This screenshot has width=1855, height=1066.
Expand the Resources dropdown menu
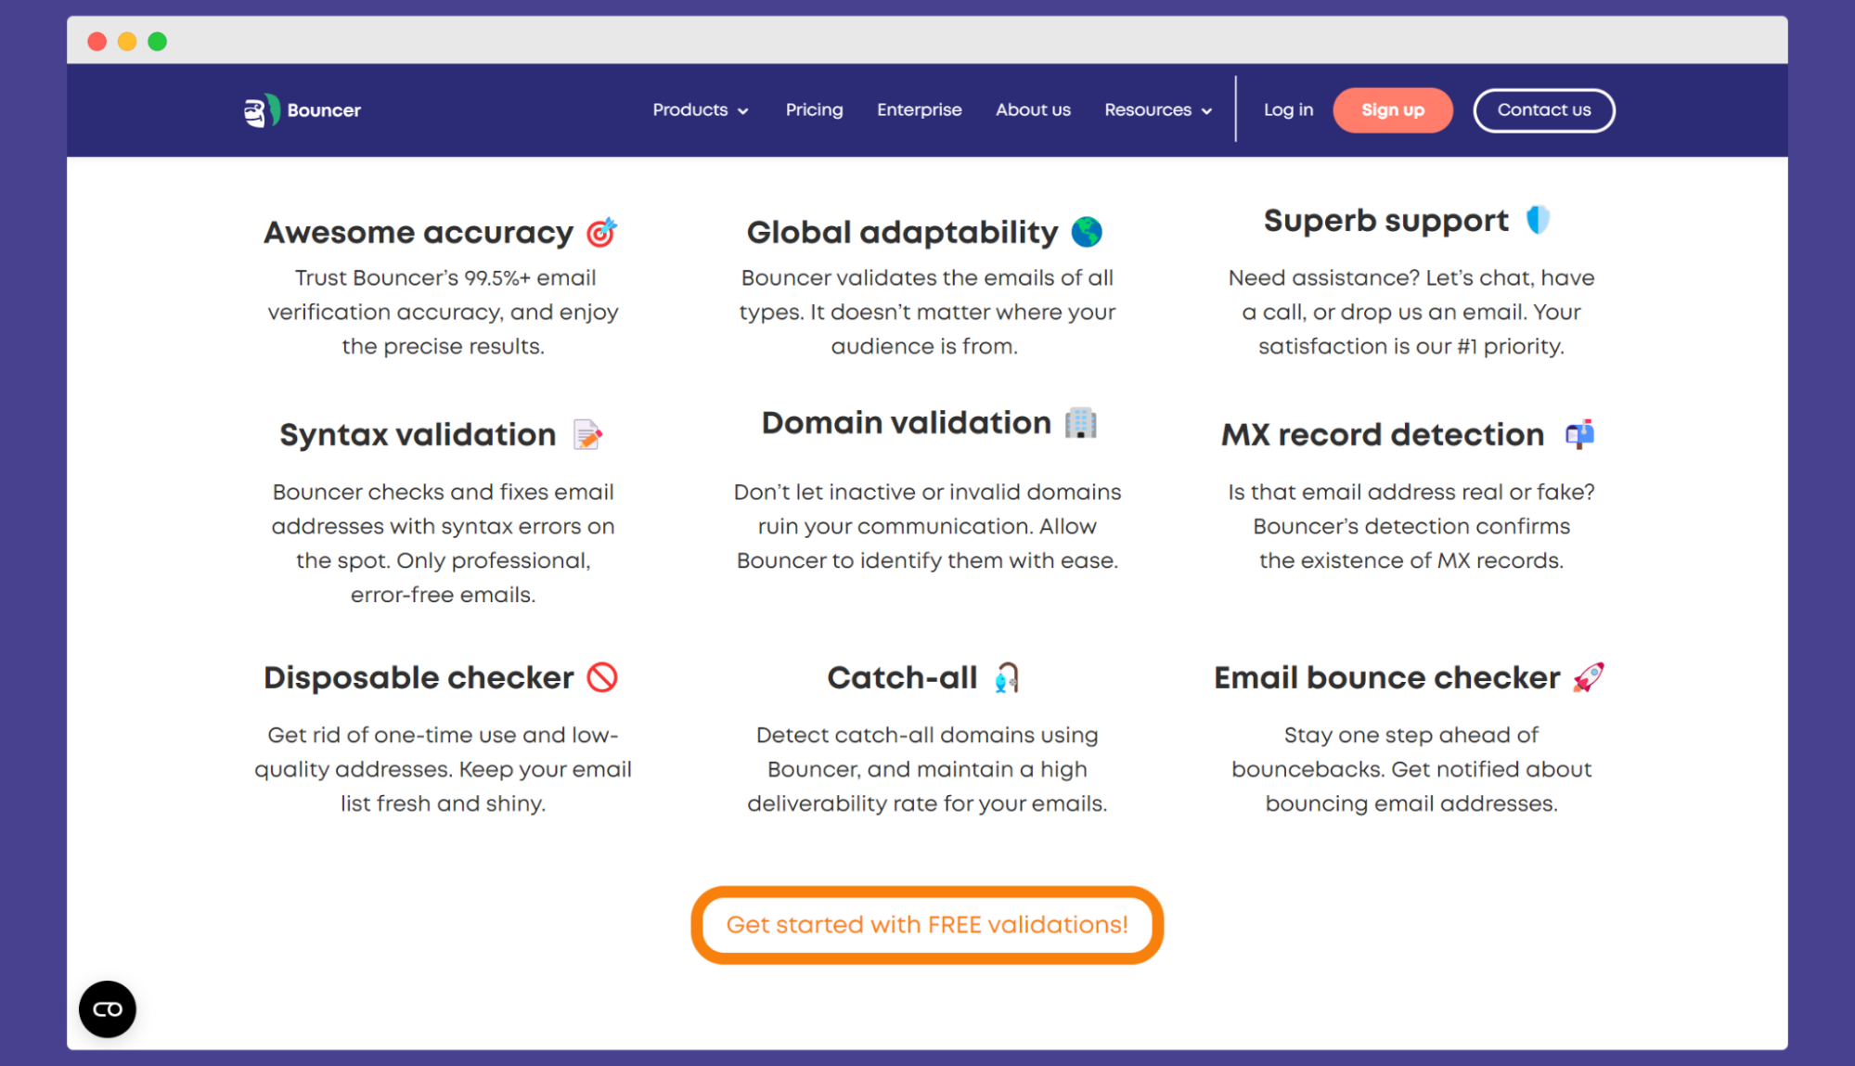[1157, 109]
